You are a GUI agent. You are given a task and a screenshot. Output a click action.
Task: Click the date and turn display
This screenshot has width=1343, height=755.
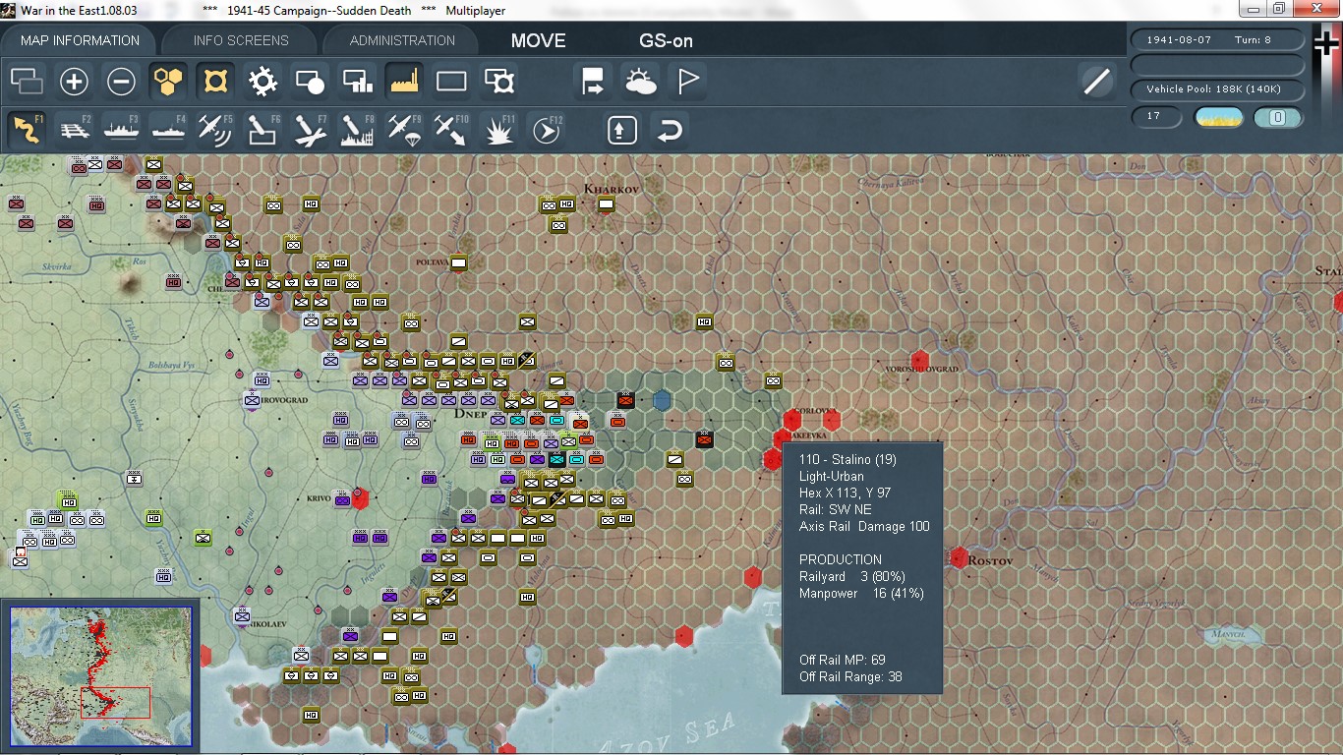point(1218,40)
